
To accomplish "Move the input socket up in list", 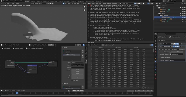I will click(83, 56).
